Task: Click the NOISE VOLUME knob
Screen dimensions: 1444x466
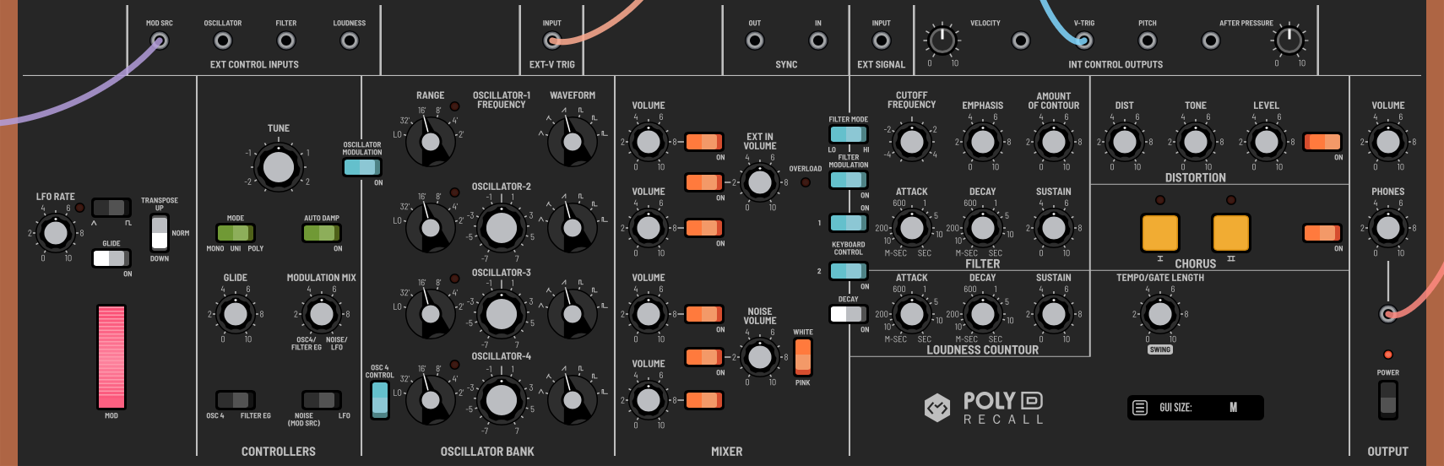Action: pyautogui.click(x=760, y=357)
